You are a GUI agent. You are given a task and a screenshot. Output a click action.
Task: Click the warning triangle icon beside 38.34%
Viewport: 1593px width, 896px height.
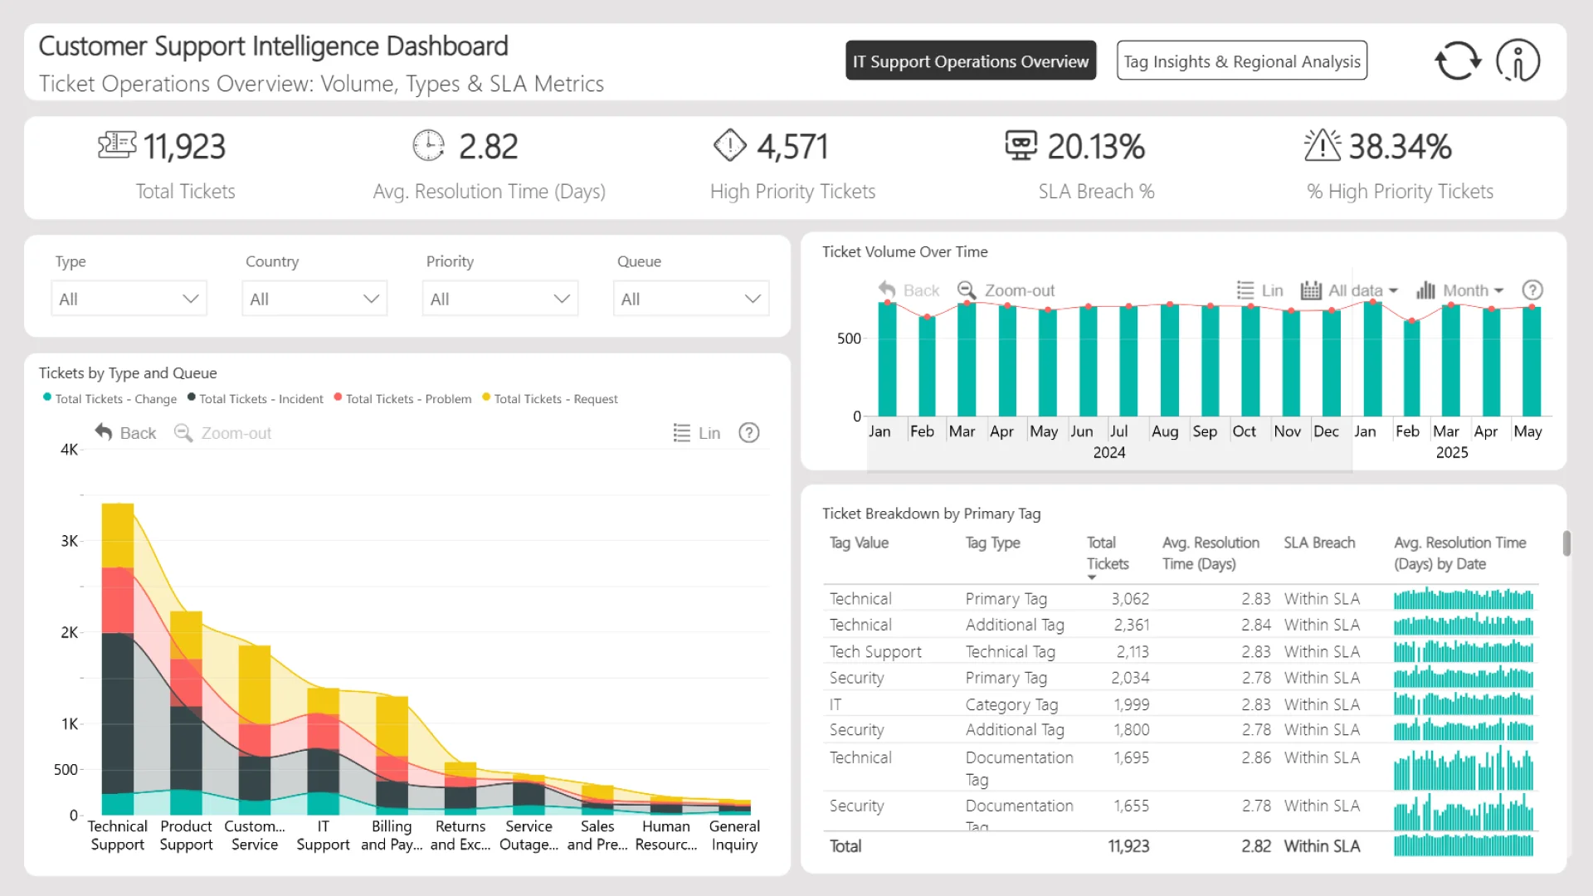pyautogui.click(x=1323, y=145)
